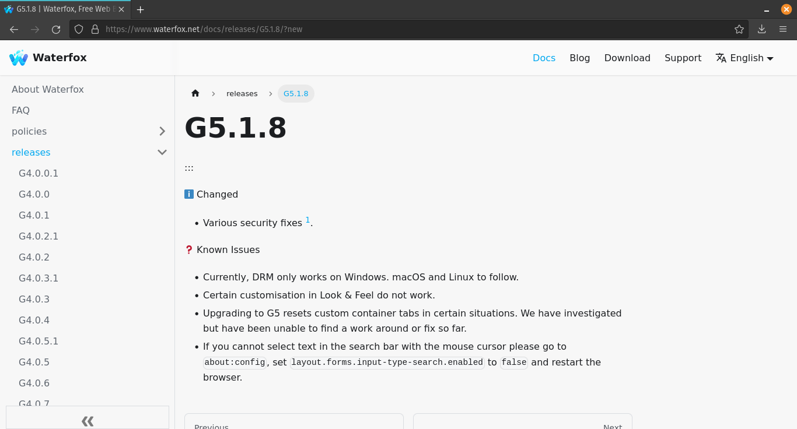Click the DRM only works on Windows line
Screen dimensions: 797x429
tap(361, 277)
